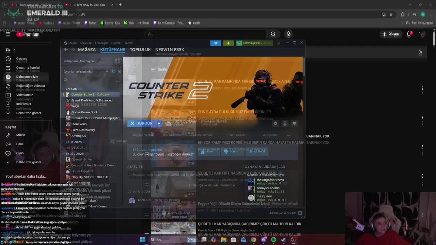This screenshot has height=245, width=436.
Task: Open the MAĞAZA tab in Steam
Action: (87, 50)
